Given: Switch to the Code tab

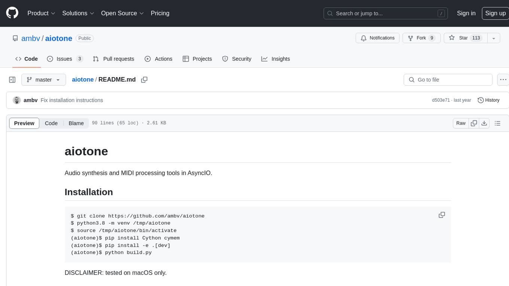Looking at the screenshot, I should pos(27,59).
